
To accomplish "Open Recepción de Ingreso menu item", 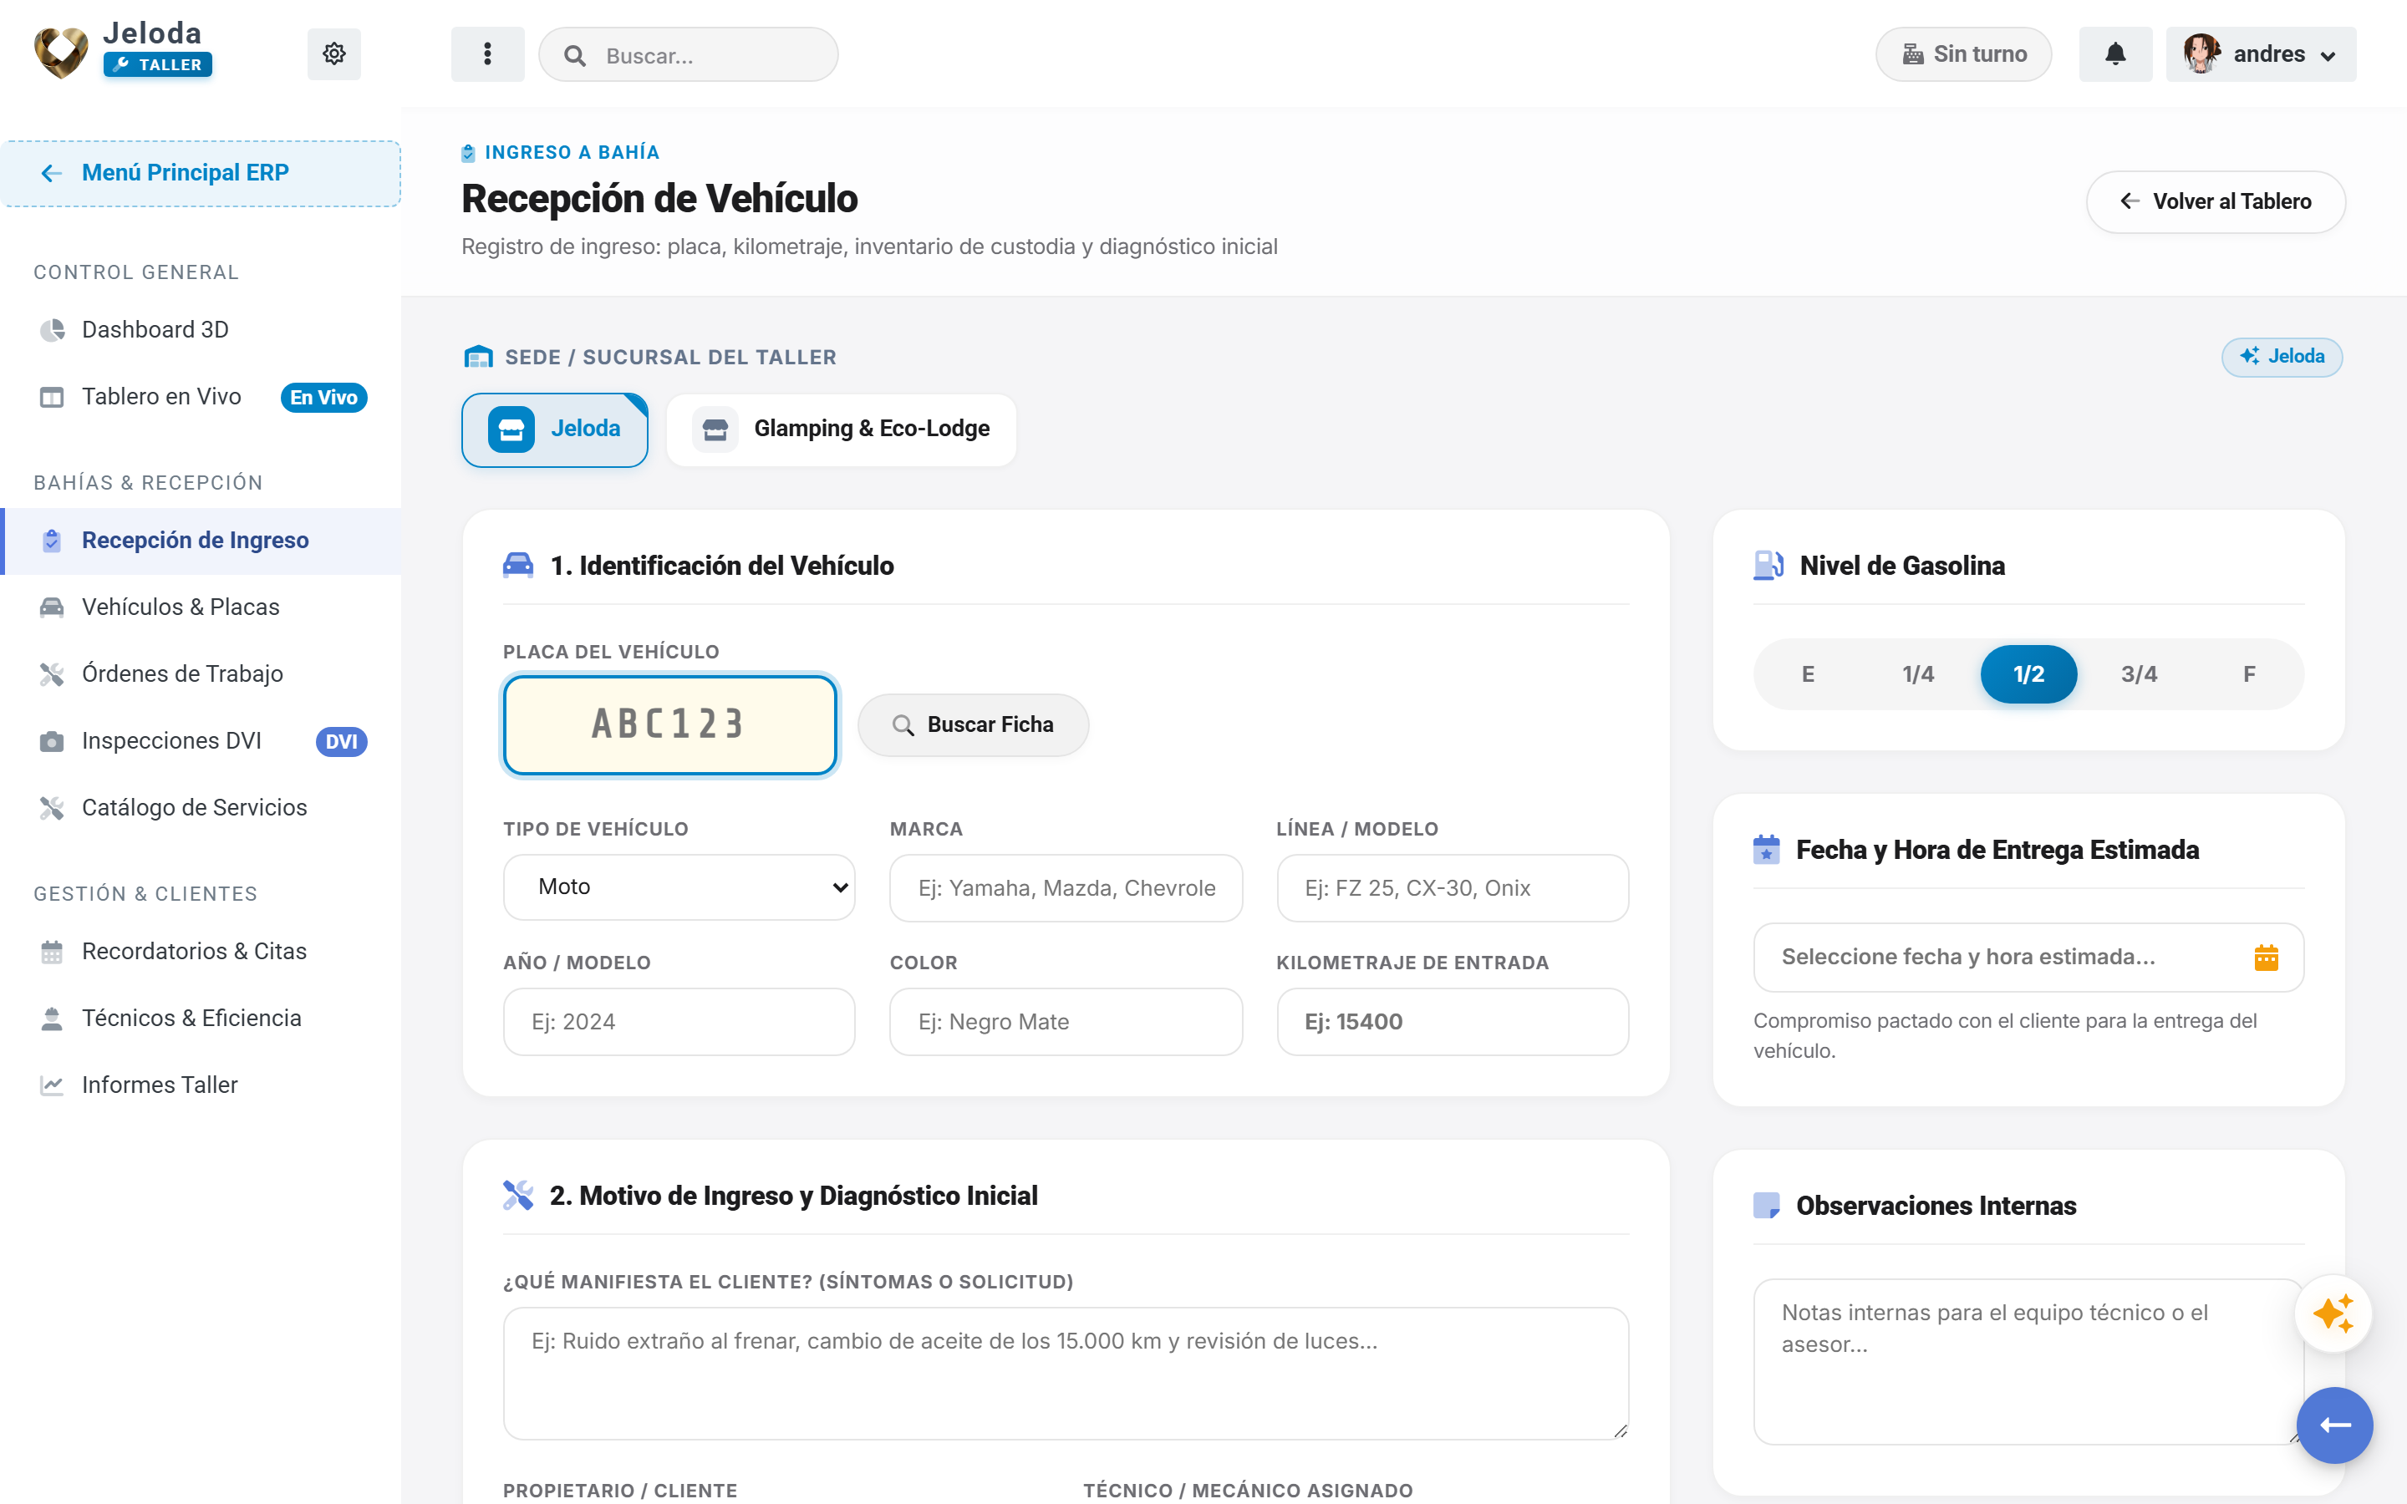I will pyautogui.click(x=201, y=540).
